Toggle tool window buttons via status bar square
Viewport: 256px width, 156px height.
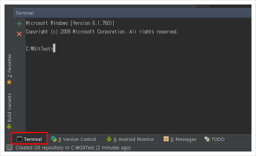pos(9,147)
